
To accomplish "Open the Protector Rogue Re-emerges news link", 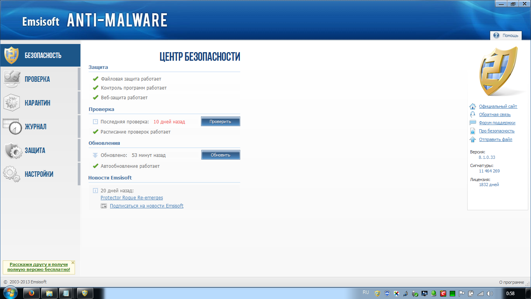I will (x=132, y=198).
